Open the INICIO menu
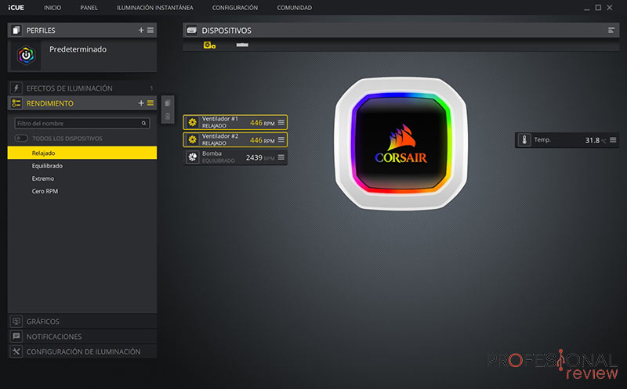Image resolution: width=627 pixels, height=389 pixels. pos(53,8)
